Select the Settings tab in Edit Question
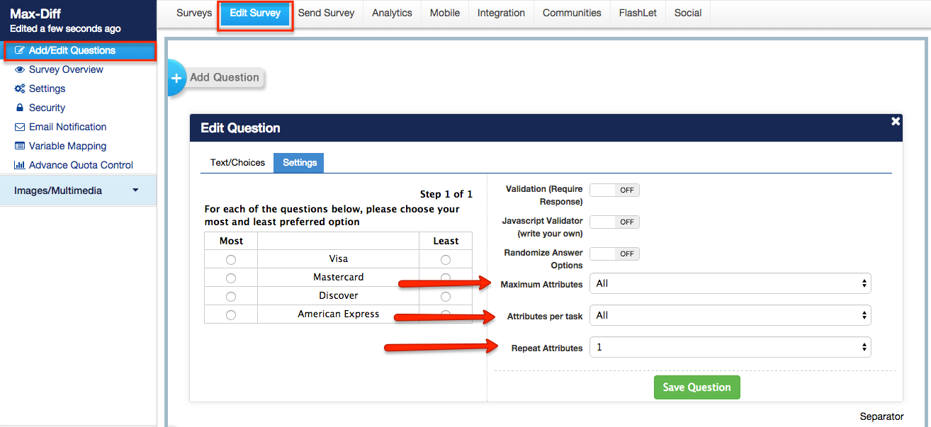 tap(300, 163)
